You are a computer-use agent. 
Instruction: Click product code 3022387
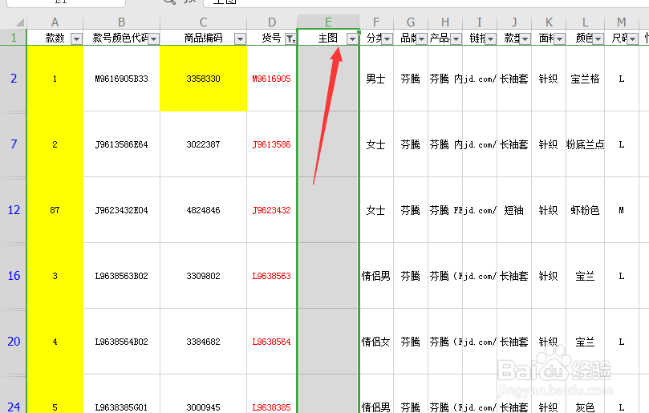click(203, 144)
